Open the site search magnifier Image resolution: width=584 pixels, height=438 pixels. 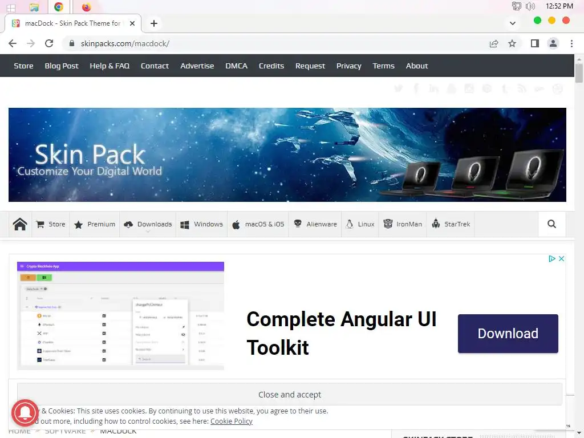(551, 224)
